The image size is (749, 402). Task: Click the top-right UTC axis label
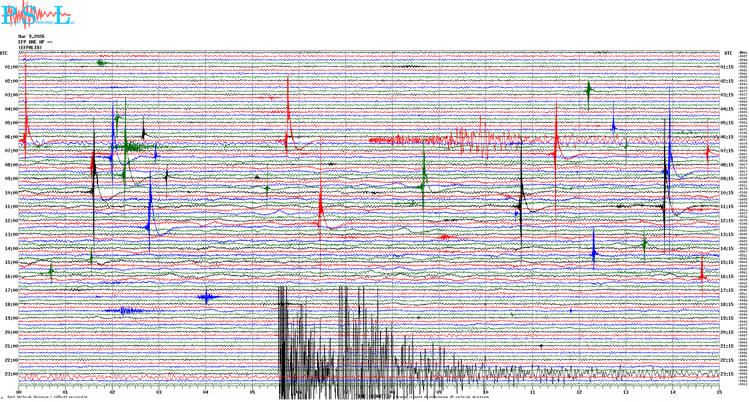(728, 53)
